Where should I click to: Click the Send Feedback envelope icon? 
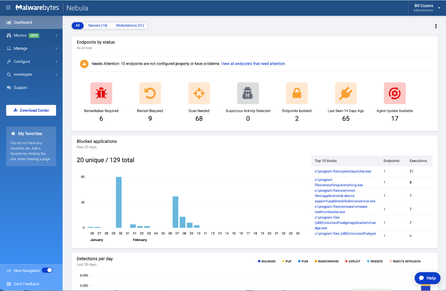tap(9, 284)
